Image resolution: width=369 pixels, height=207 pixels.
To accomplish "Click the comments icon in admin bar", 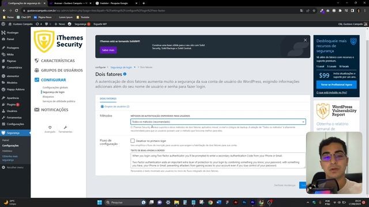I will 48,24.
